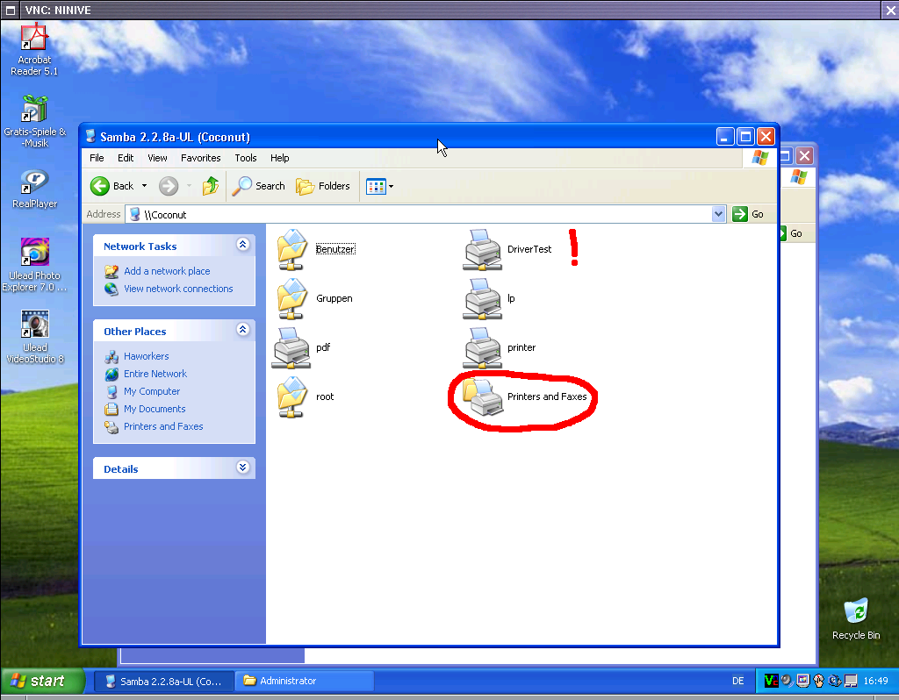Collapse the Network Tasks panel
Viewport: 899px width, 700px height.
(x=242, y=246)
